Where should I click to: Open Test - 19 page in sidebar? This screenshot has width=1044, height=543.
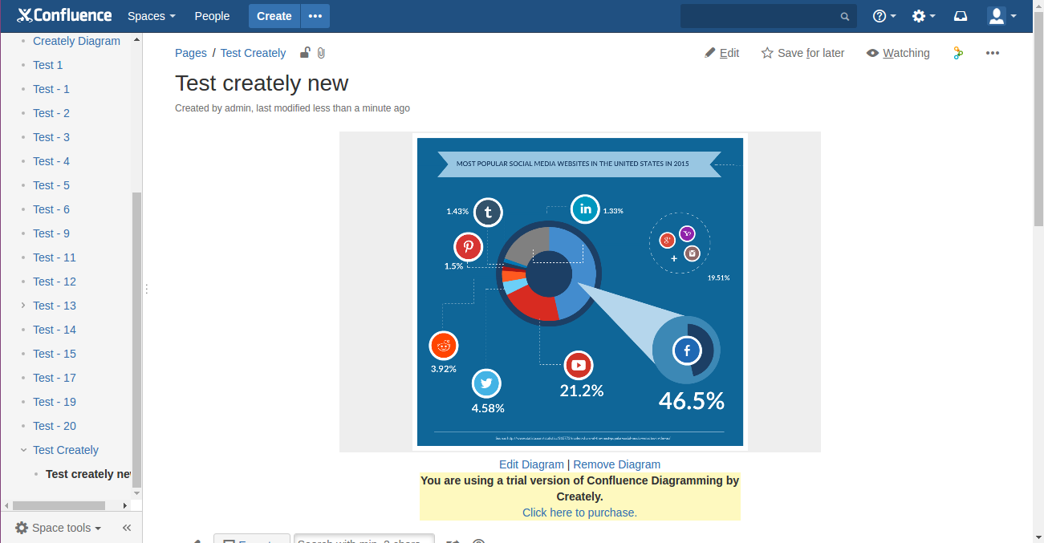[x=55, y=402]
